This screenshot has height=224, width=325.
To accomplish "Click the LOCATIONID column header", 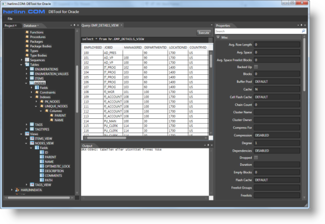I will tap(178, 47).
